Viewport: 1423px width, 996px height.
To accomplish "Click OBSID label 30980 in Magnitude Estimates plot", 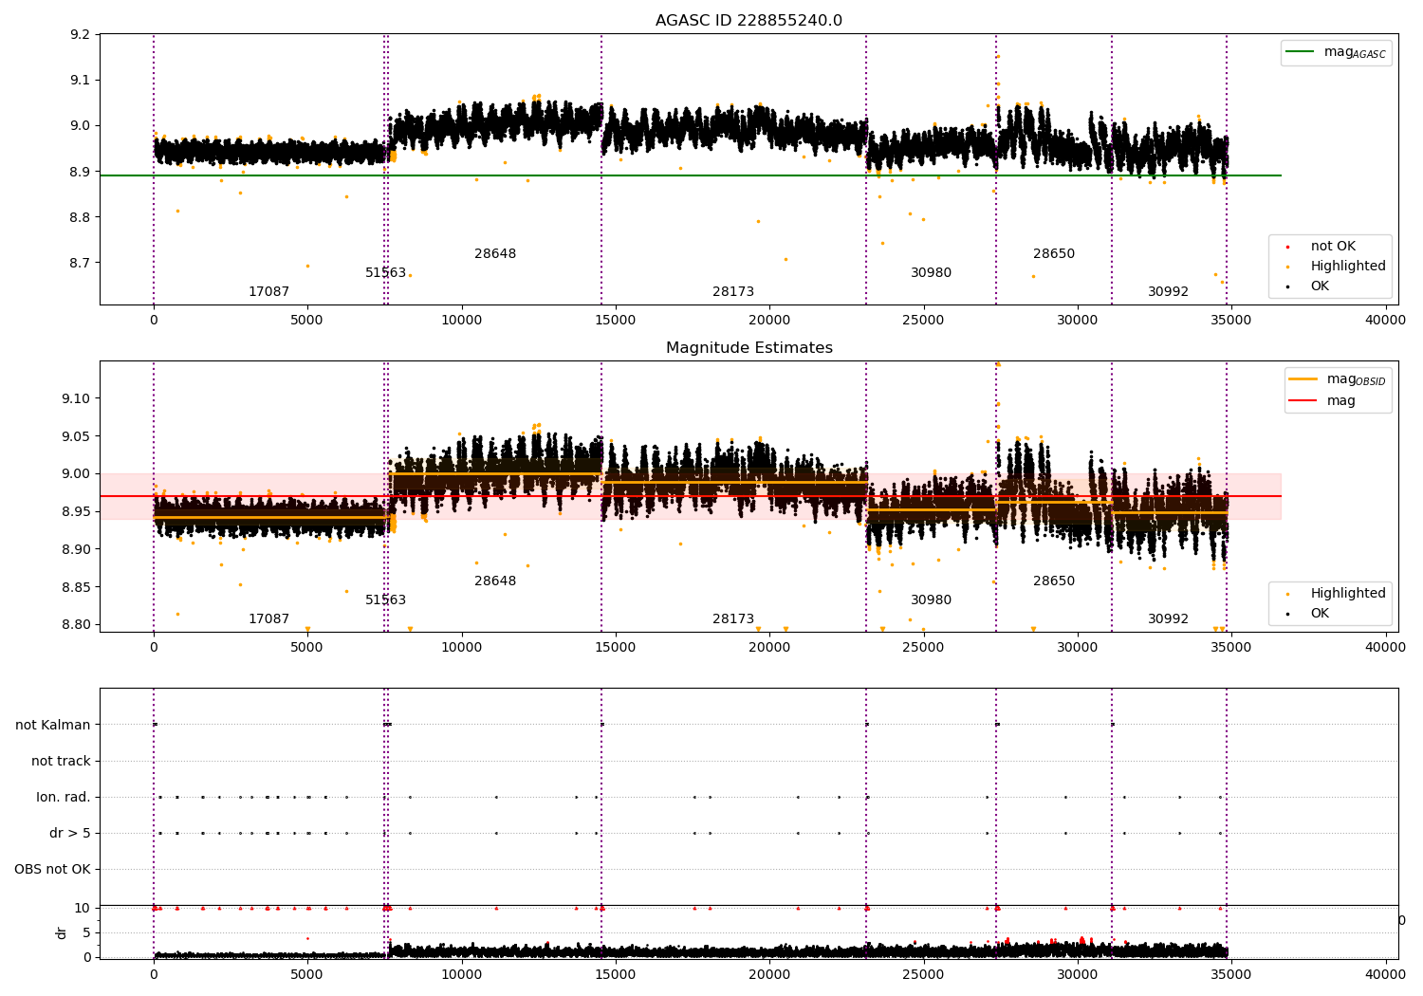I will pos(931,600).
